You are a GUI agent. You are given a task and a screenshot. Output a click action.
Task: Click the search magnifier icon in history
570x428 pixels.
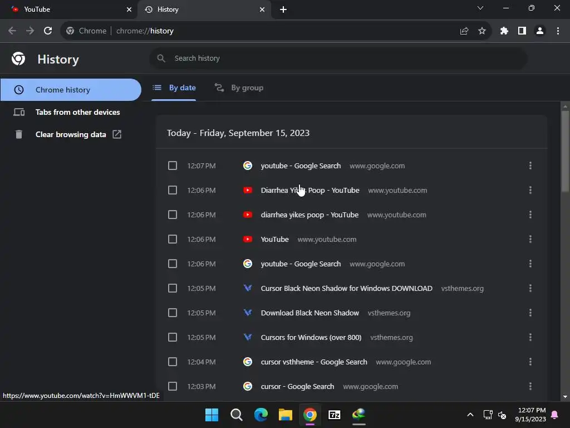click(x=161, y=58)
